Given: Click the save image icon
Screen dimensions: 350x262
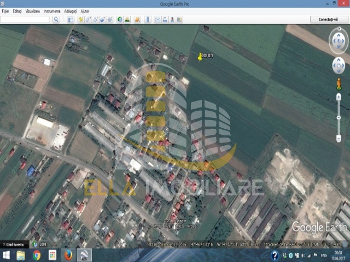Looking at the screenshot, I should [x=172, y=20].
